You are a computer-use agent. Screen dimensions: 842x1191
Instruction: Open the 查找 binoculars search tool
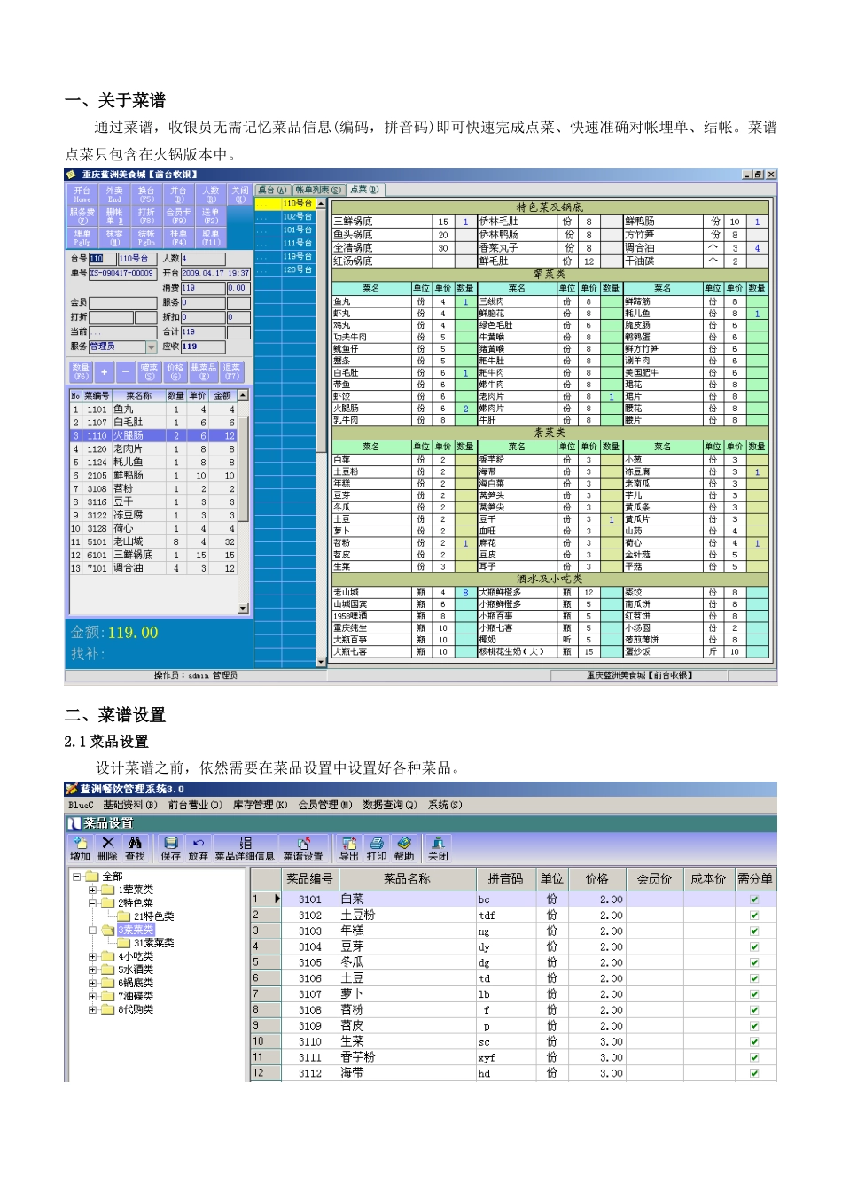pyautogui.click(x=135, y=848)
